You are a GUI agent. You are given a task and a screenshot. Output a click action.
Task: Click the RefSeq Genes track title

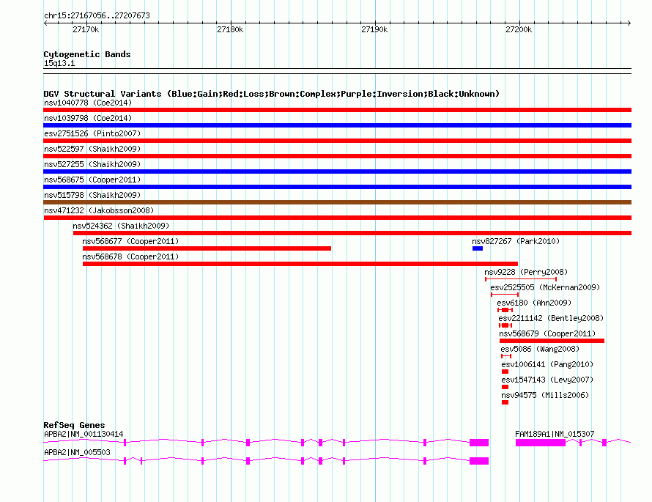coord(74,425)
